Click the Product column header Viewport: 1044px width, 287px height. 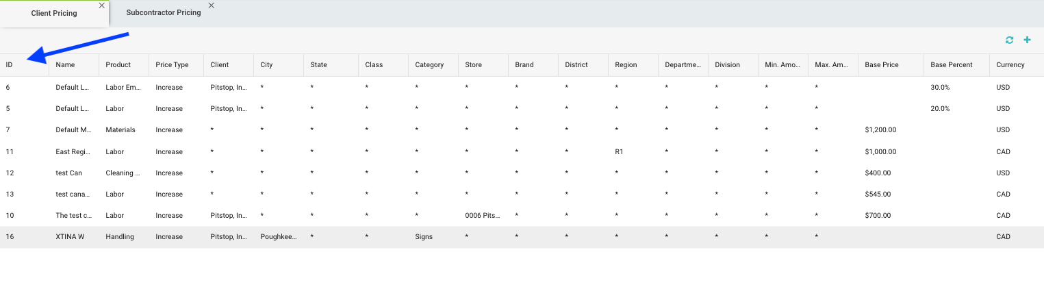pyautogui.click(x=118, y=65)
